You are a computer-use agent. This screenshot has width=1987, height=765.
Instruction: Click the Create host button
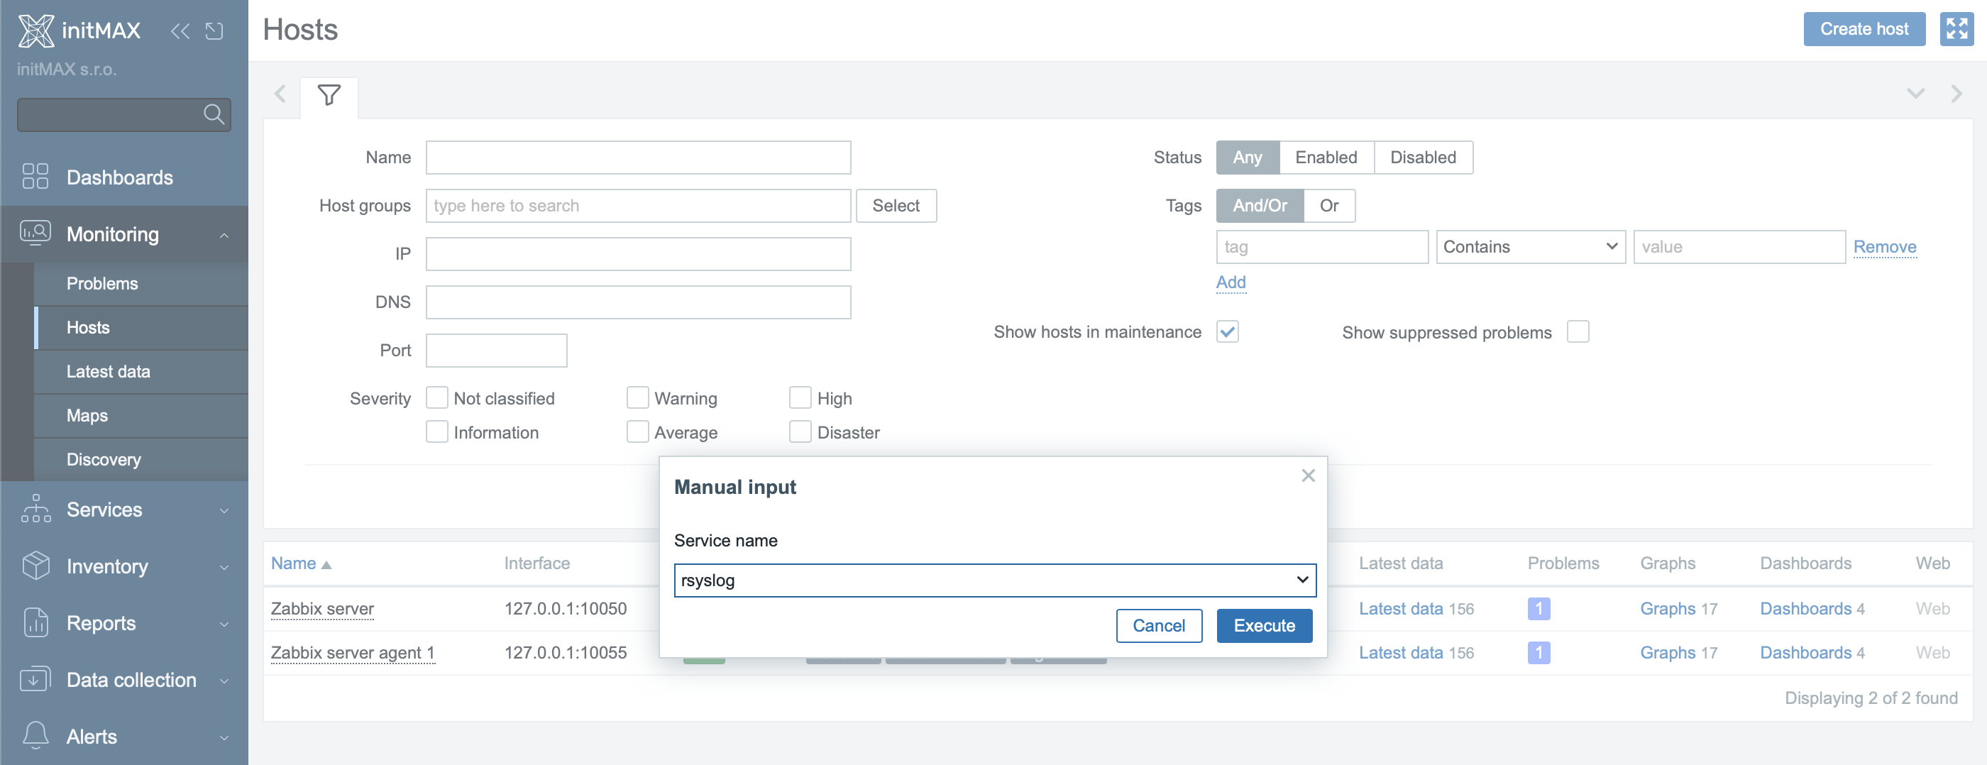(1864, 29)
